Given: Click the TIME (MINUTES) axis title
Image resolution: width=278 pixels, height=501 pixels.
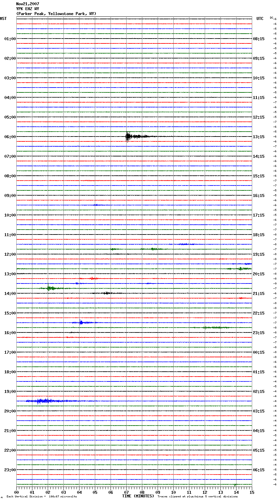Looking at the screenshot, I should [138, 496].
